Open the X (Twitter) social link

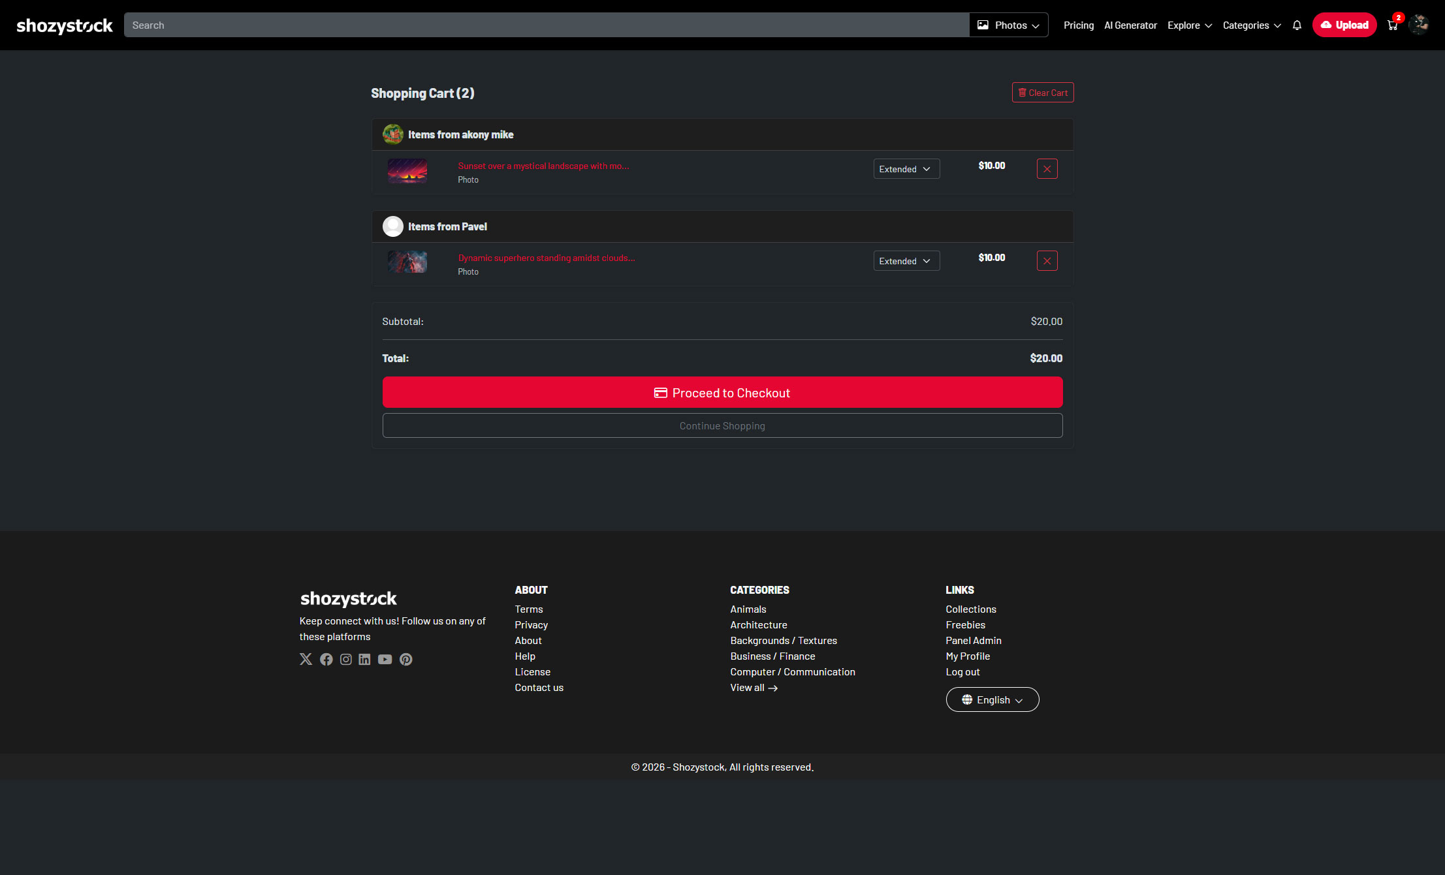[x=306, y=659]
